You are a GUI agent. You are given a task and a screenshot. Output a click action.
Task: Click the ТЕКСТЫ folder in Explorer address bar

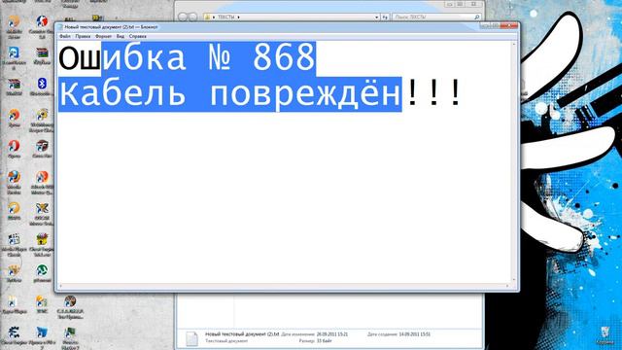point(226,17)
